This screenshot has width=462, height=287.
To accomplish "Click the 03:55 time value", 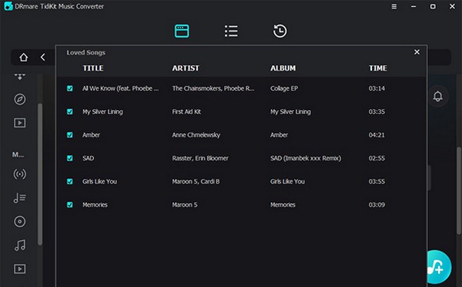I will pos(377,182).
